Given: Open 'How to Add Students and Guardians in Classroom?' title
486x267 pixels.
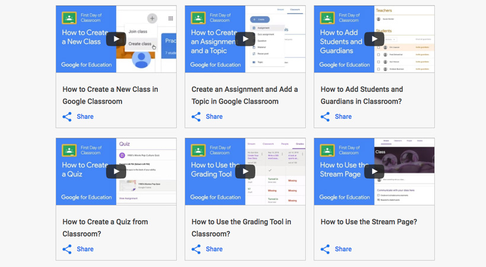Looking at the screenshot, I should [362, 95].
